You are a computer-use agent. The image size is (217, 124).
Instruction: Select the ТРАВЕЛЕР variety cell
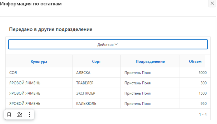(x=85, y=83)
